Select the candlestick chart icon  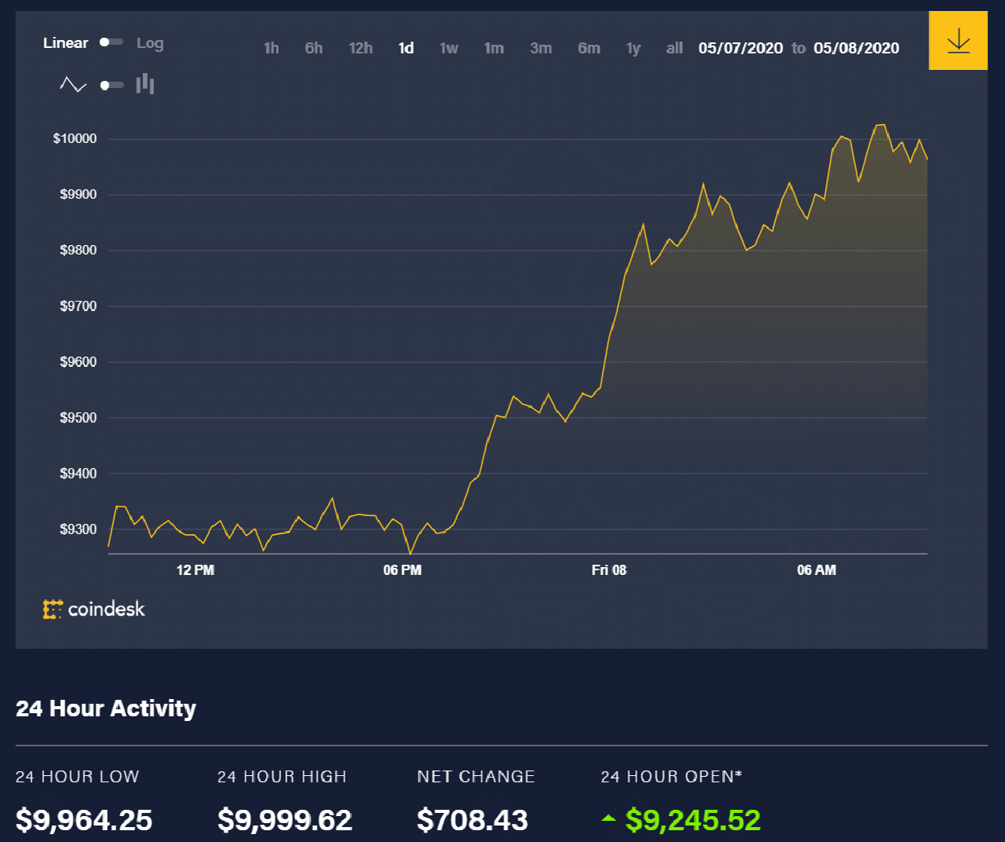145,84
